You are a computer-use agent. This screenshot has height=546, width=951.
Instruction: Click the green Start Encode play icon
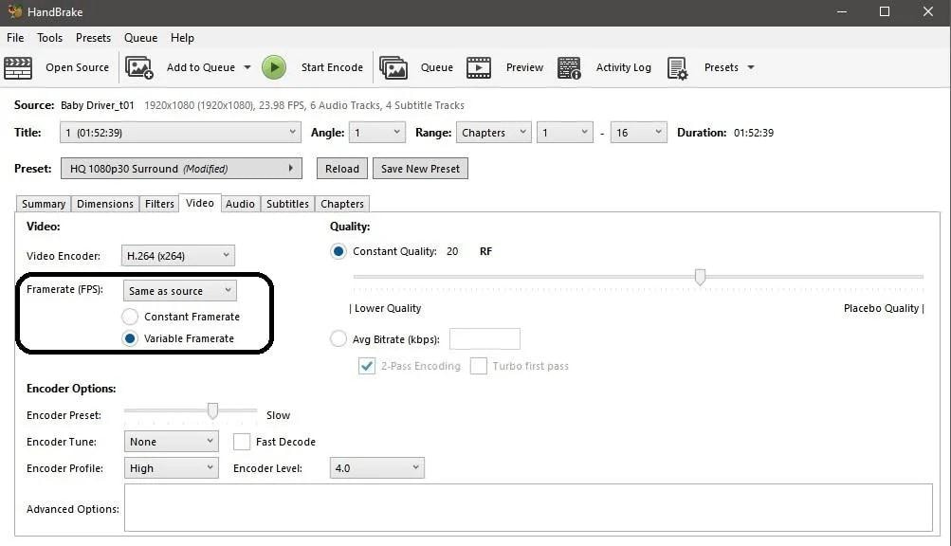[274, 67]
